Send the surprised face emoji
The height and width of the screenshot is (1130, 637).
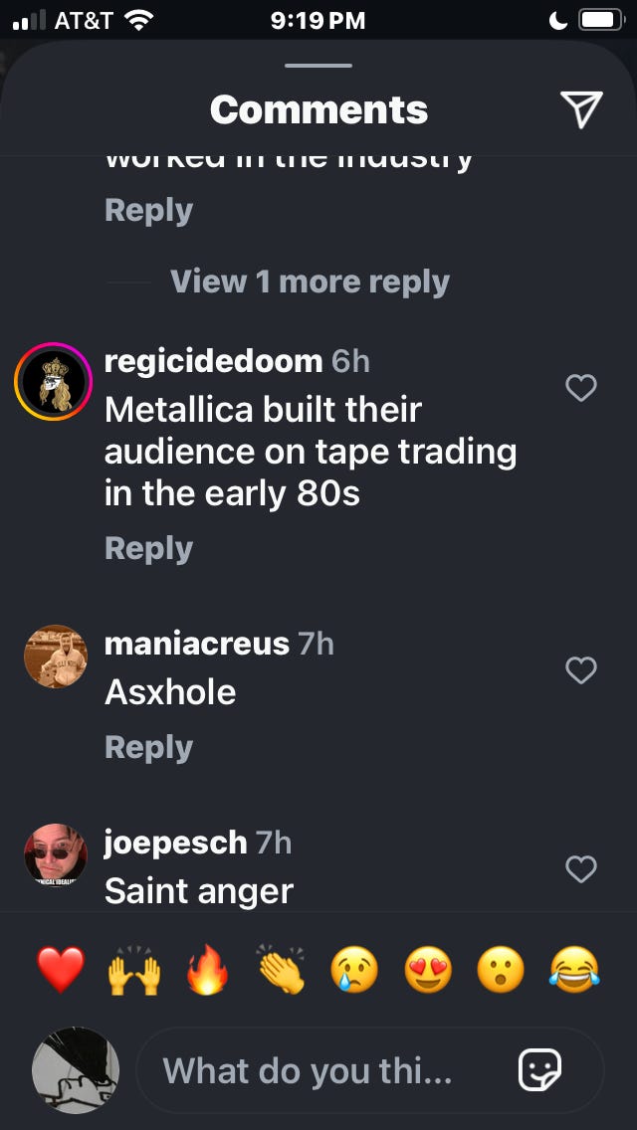click(501, 969)
